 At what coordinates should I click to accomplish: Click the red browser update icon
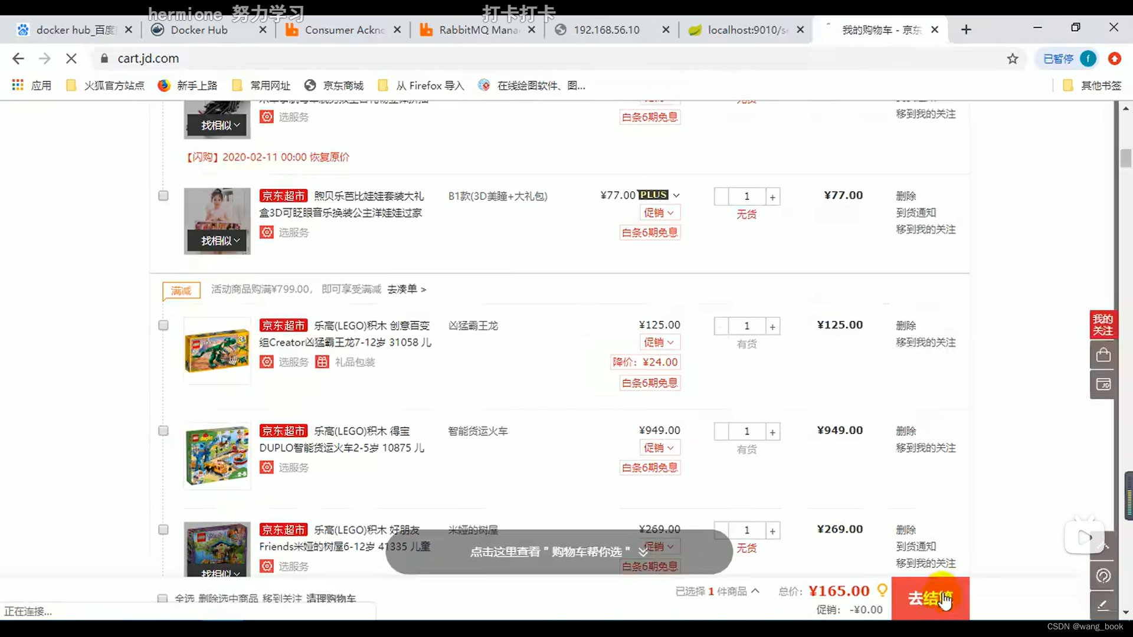[x=1114, y=58]
